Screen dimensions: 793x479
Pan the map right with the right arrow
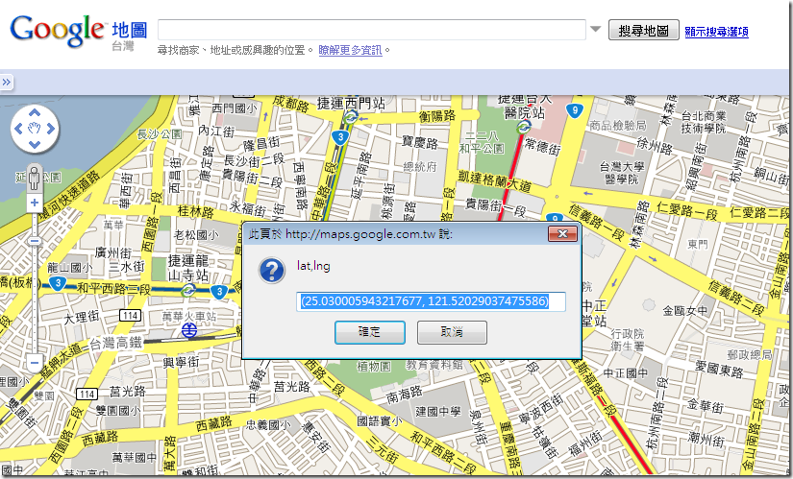[51, 129]
